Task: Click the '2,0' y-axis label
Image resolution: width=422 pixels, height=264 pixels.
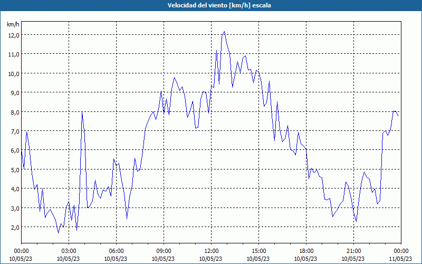Action: coord(15,228)
